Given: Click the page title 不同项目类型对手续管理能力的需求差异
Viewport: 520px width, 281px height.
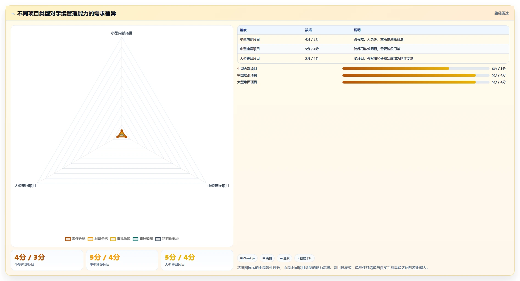Looking at the screenshot, I should click(x=66, y=14).
